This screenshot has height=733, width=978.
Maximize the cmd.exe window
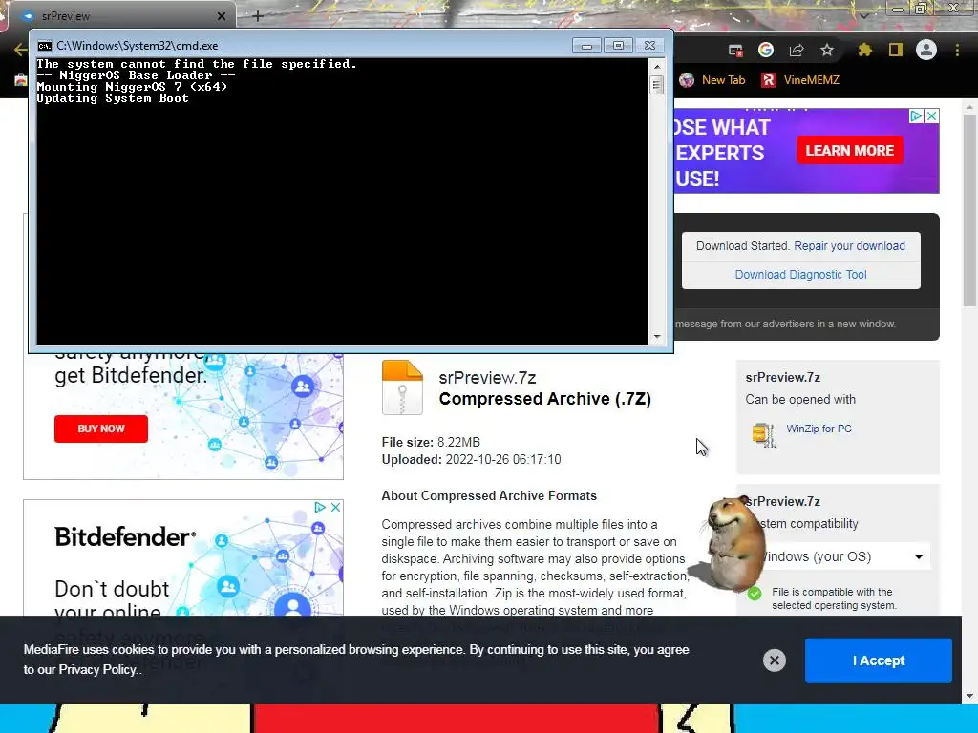click(x=618, y=46)
